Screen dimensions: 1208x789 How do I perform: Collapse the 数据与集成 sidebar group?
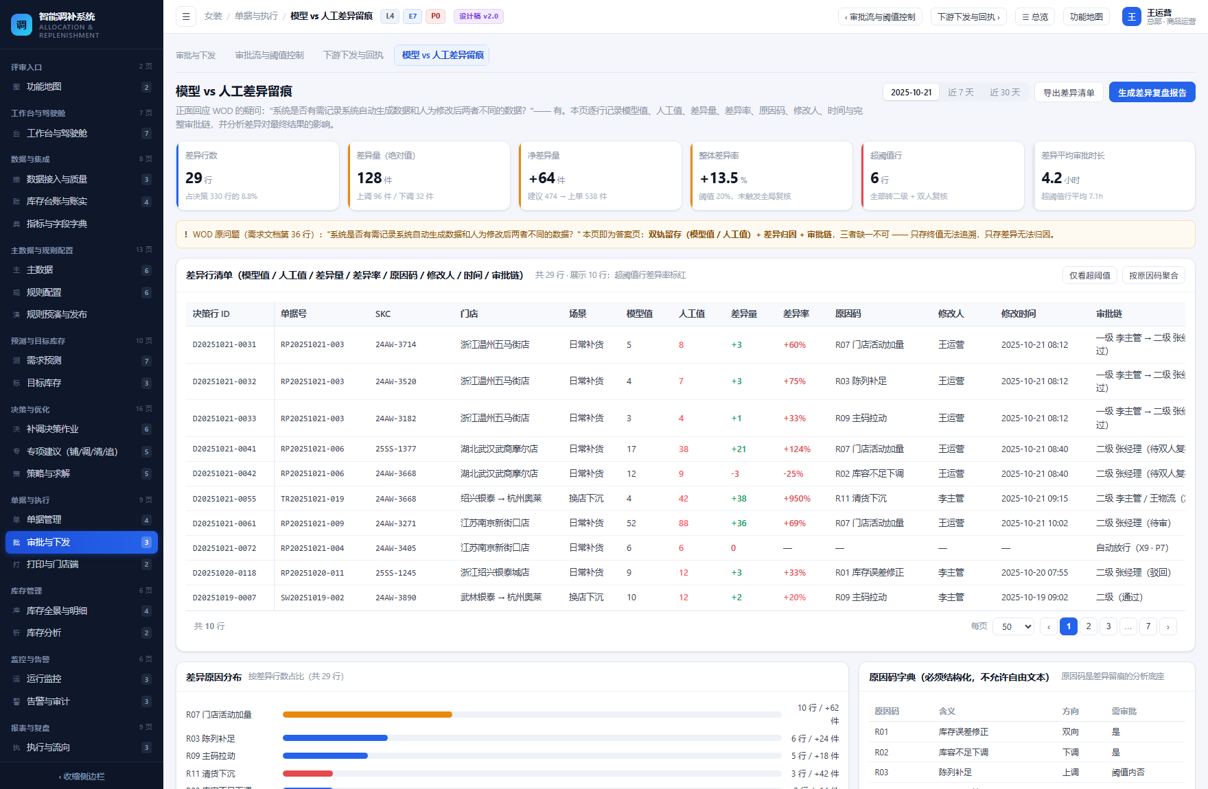[82, 159]
